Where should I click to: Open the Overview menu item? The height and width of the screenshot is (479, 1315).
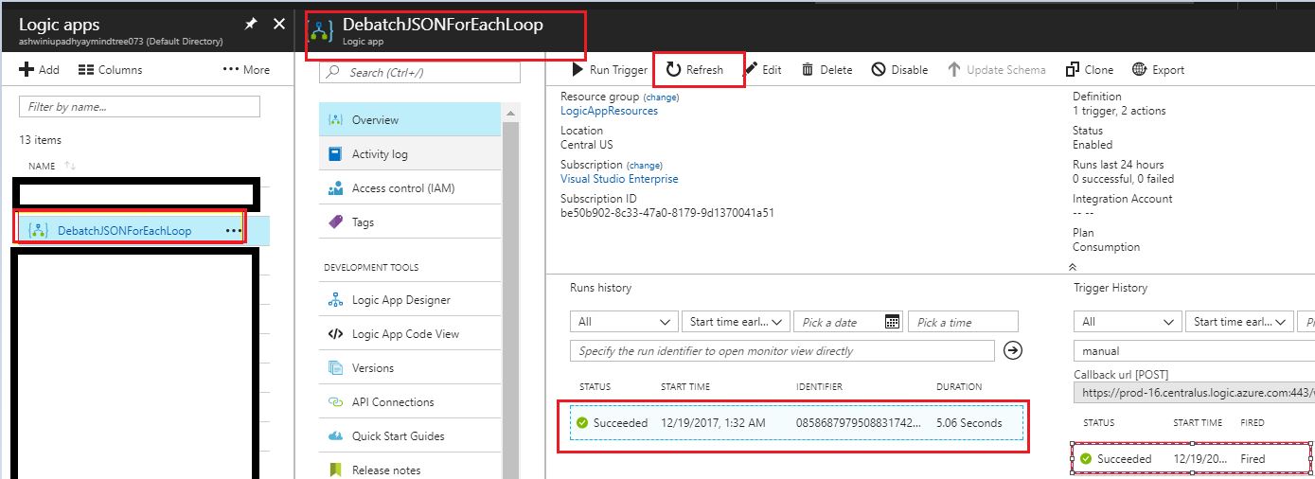[x=409, y=120]
